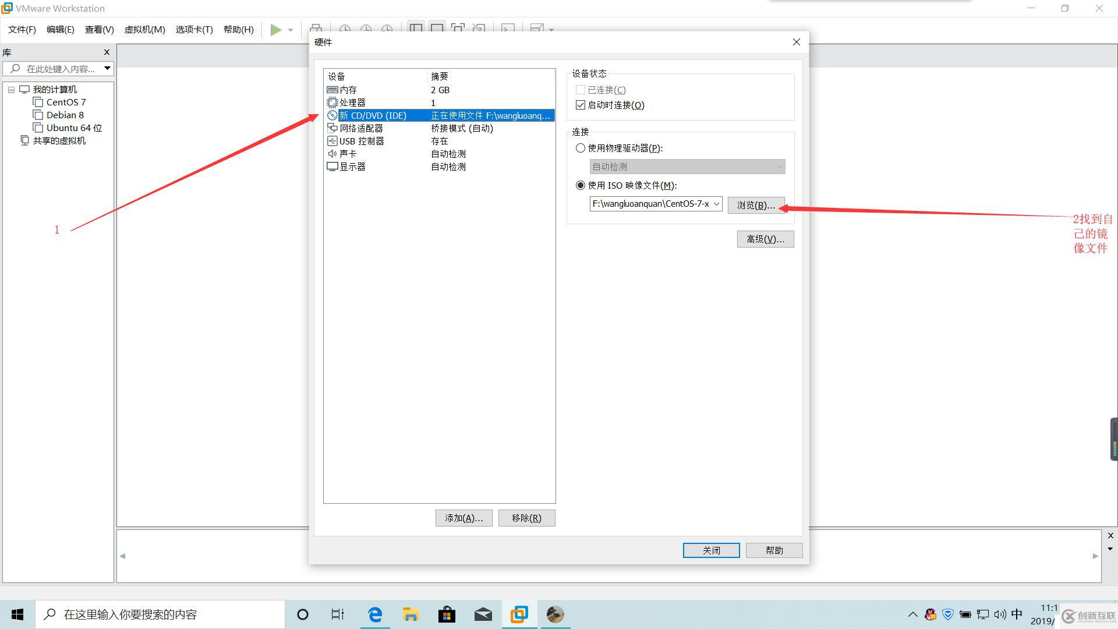1118x629 pixels.
Task: Close the Library (库) sidebar panel
Action: (107, 52)
